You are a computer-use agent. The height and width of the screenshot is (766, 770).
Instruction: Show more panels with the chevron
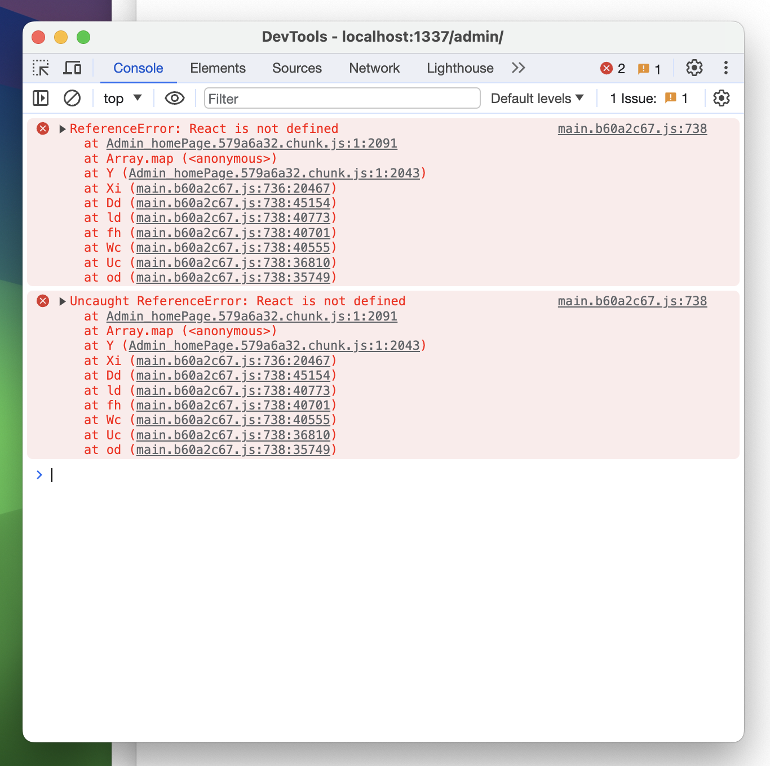[x=518, y=68]
